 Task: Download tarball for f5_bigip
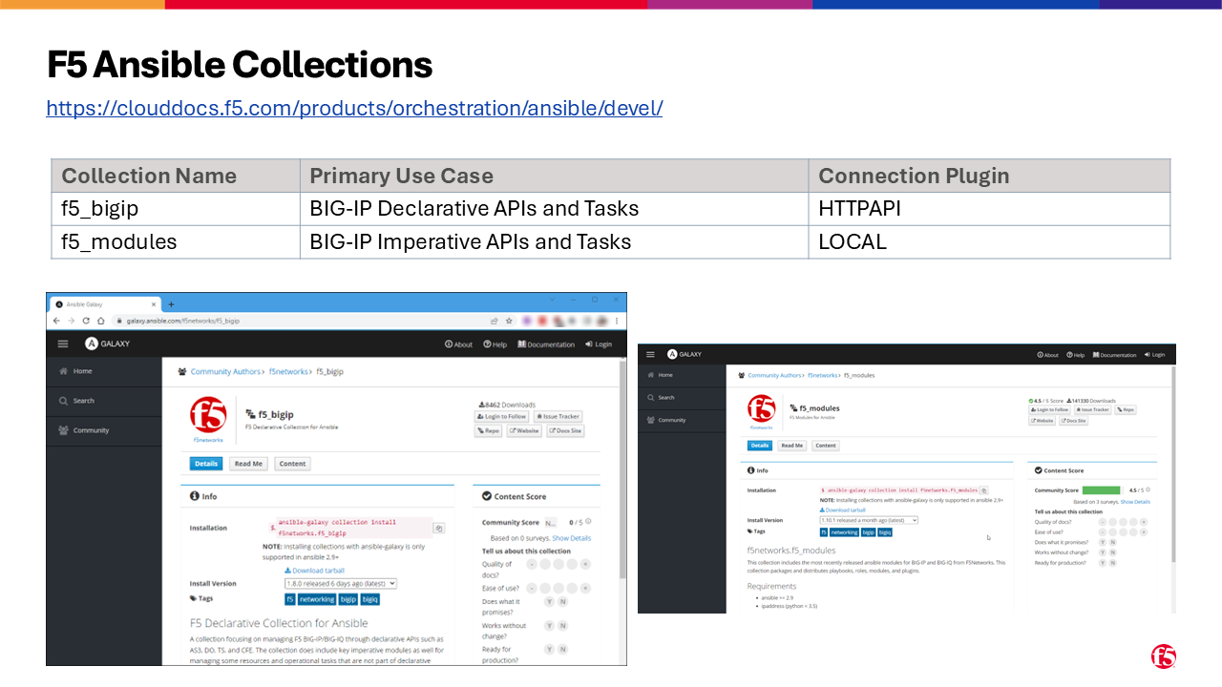315,571
